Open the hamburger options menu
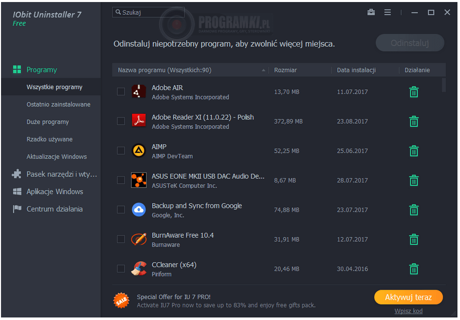 [x=387, y=12]
